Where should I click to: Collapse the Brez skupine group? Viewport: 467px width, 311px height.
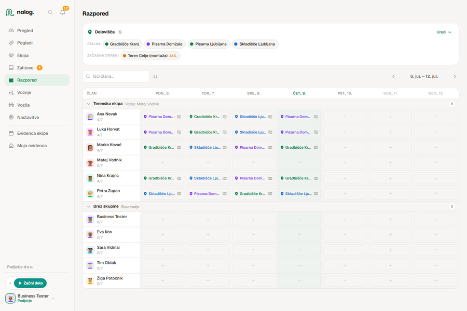88,206
